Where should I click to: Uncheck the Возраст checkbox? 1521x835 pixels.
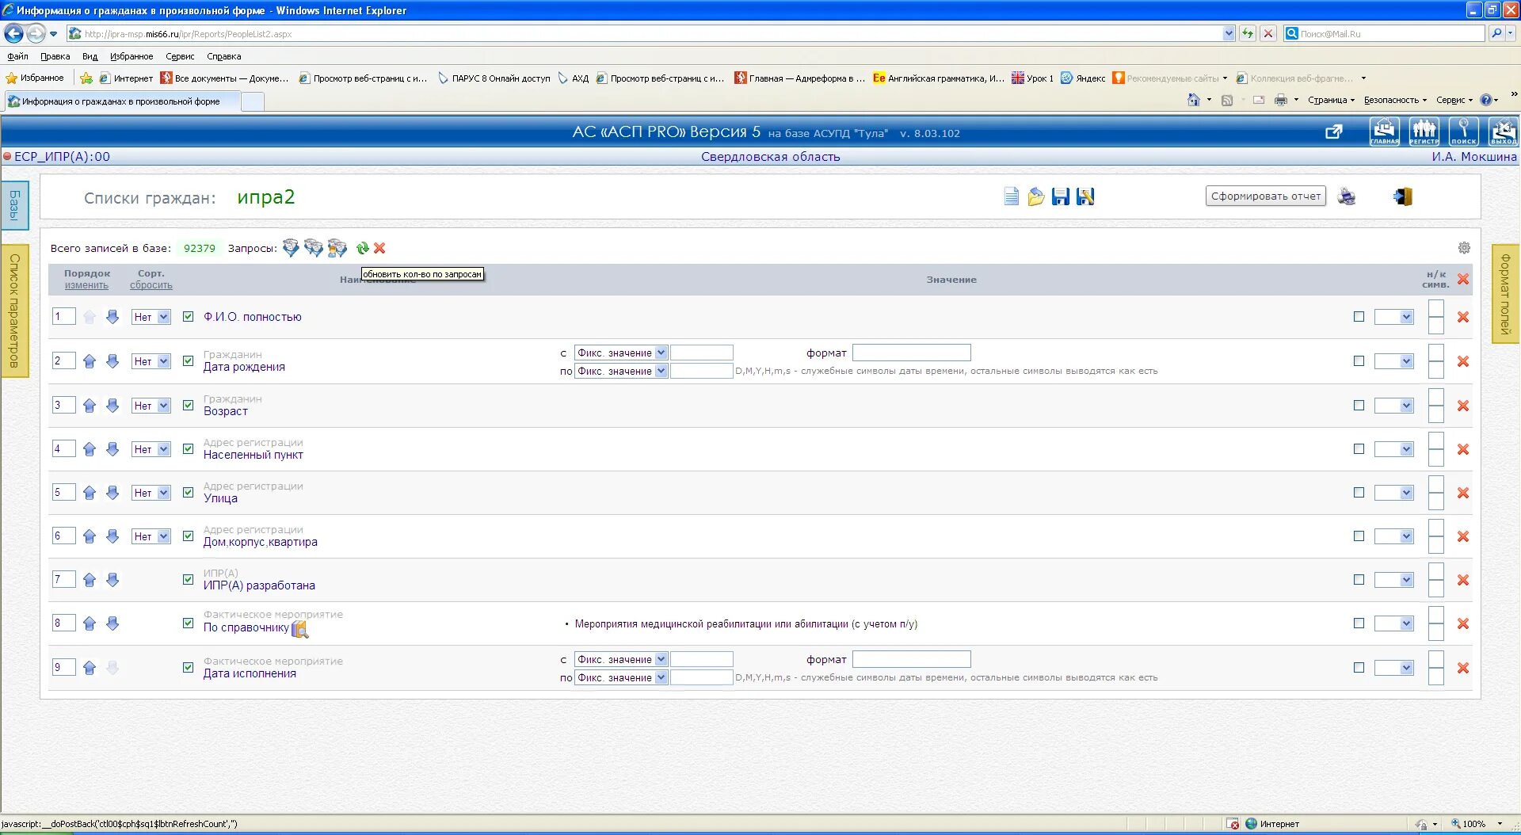(188, 405)
